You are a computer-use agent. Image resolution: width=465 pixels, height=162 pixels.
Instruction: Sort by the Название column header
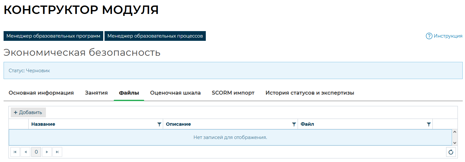point(43,124)
